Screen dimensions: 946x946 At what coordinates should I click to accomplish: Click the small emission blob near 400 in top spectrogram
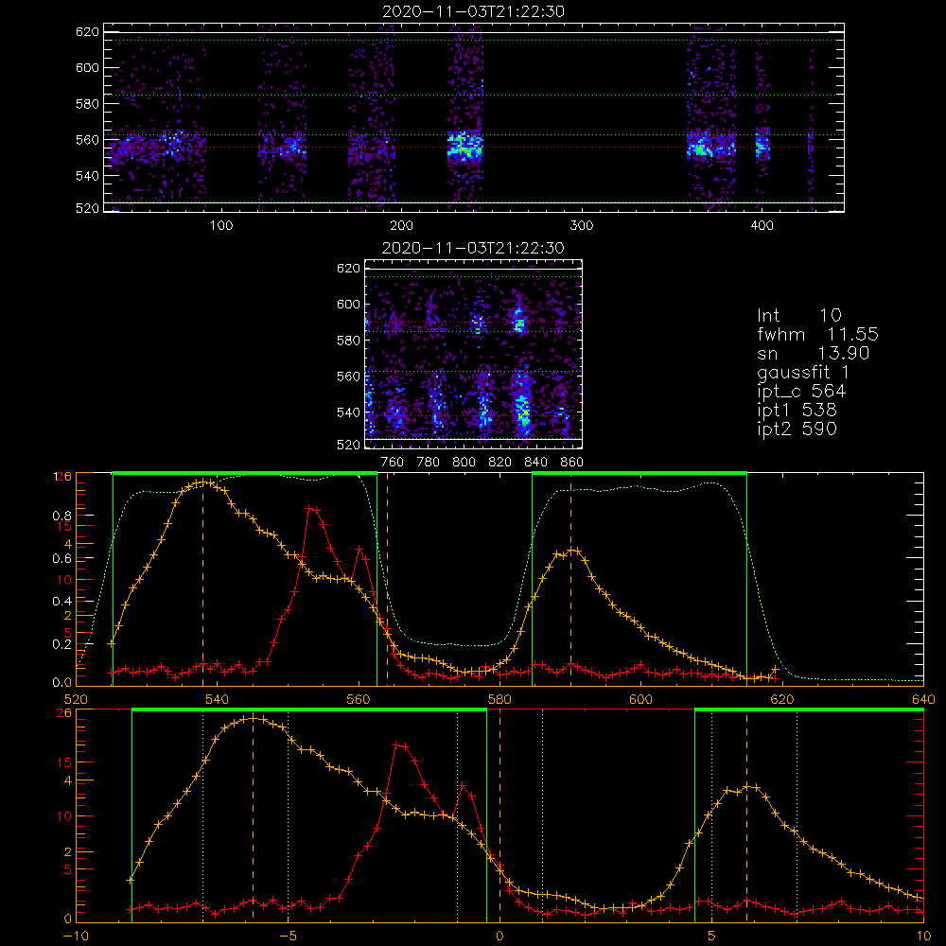[x=762, y=147]
